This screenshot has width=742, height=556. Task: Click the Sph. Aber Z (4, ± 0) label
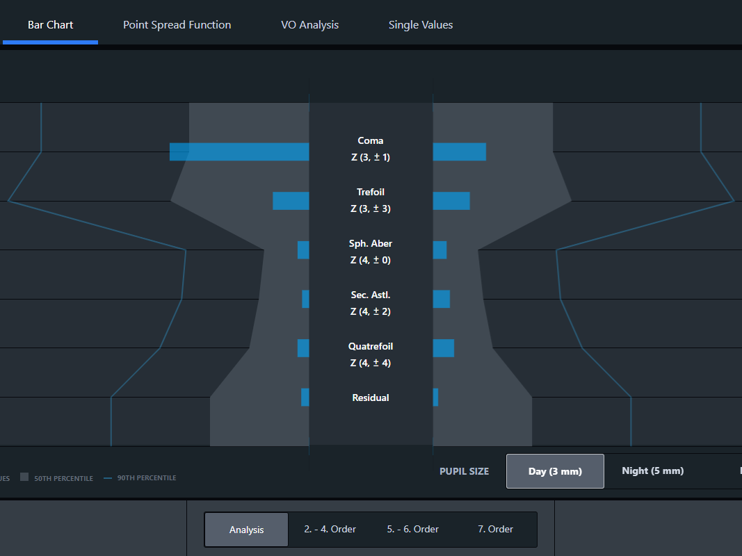(371, 252)
